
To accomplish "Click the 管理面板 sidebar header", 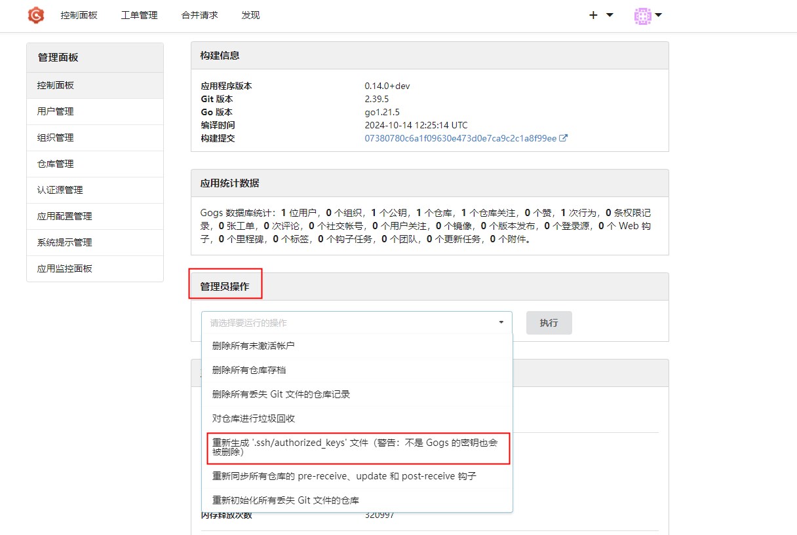I will (x=95, y=58).
